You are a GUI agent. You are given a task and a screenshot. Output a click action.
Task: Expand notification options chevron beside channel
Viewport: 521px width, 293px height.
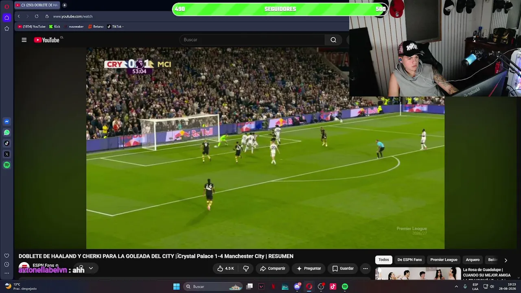pyautogui.click(x=91, y=268)
